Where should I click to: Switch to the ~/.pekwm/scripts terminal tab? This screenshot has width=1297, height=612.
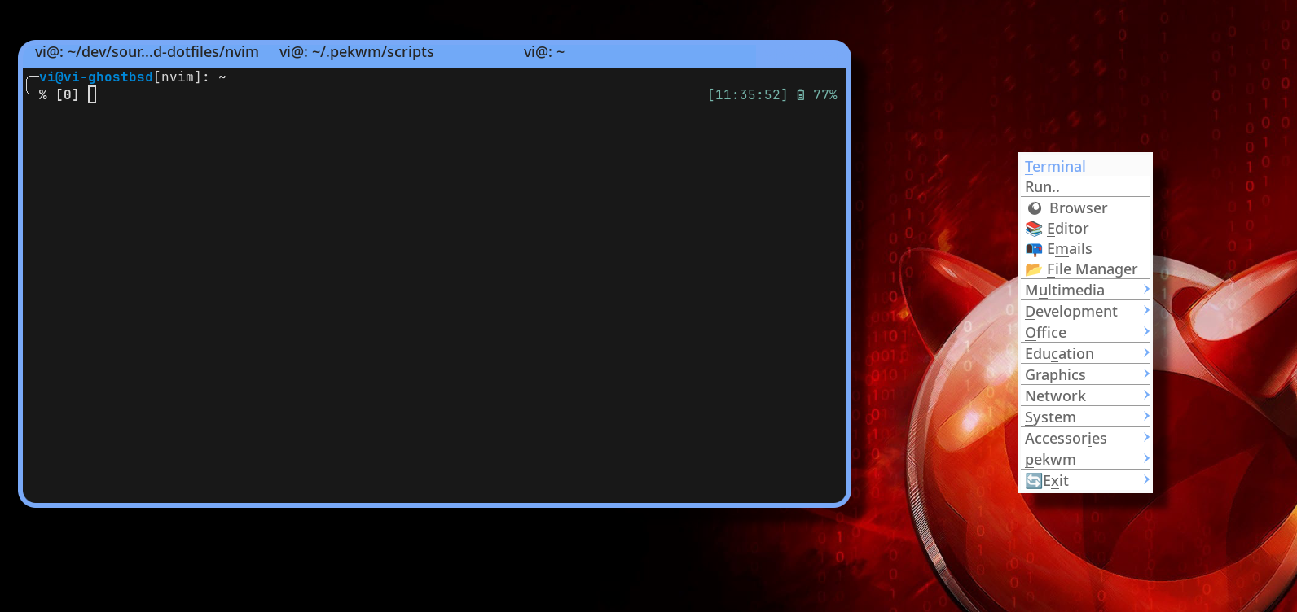click(x=357, y=52)
